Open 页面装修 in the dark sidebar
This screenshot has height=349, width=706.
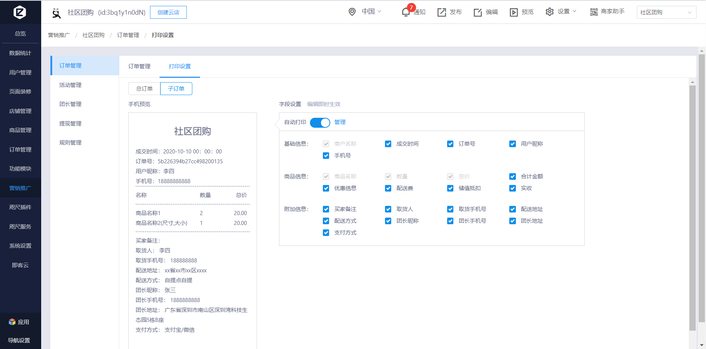coord(21,92)
